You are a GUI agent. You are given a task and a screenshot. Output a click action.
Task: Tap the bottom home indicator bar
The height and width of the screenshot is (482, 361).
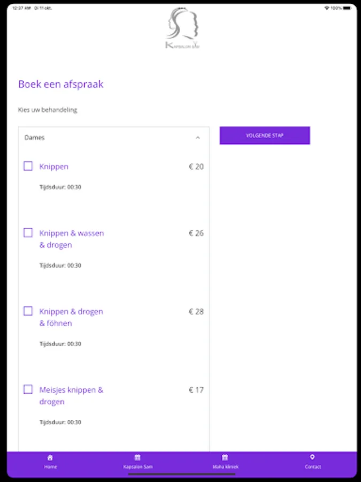182,475
